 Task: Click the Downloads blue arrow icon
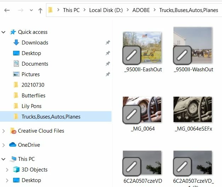16,42
